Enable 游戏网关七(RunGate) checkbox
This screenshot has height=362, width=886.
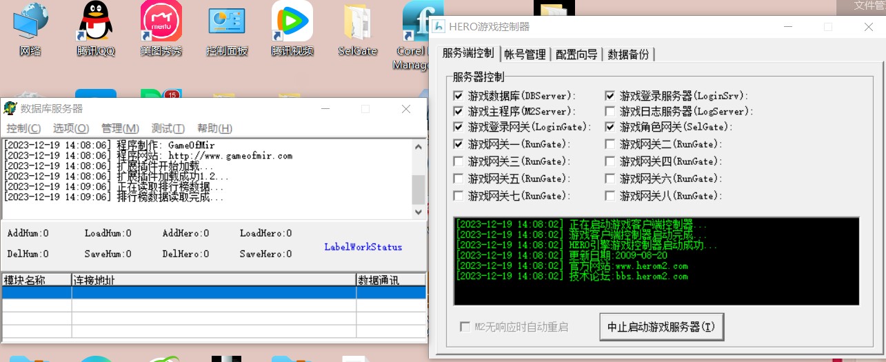click(459, 196)
